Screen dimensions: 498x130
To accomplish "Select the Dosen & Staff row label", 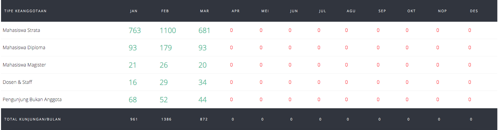I will tap(17, 82).
